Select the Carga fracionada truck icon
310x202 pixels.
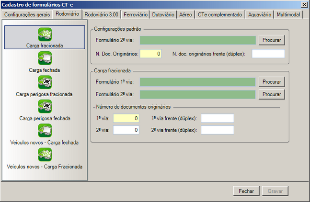tap(45, 34)
